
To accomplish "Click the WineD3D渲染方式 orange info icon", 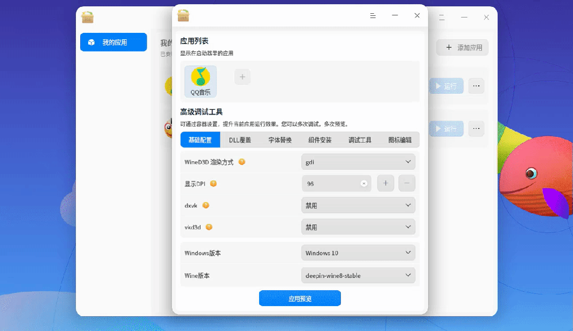I will coord(242,162).
